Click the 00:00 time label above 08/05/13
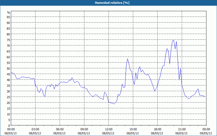This screenshot has height=136, width=217. coord(11,129)
